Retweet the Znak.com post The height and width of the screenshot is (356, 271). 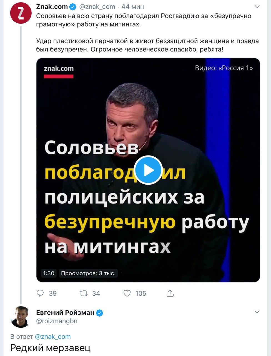pyautogui.click(x=84, y=293)
